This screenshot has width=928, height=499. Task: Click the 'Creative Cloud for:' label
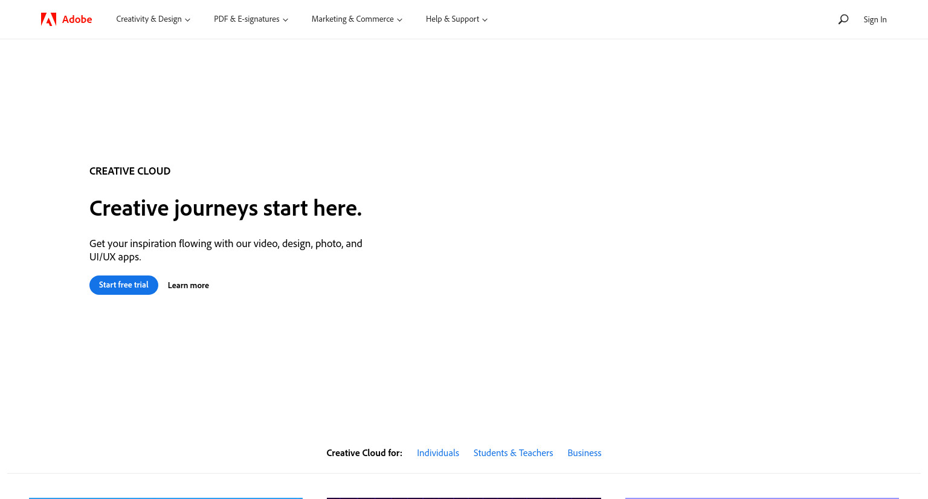[x=364, y=453]
